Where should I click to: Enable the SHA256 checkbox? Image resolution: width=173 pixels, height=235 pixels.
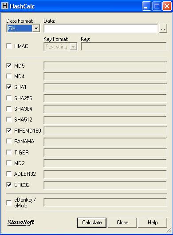point(9,98)
